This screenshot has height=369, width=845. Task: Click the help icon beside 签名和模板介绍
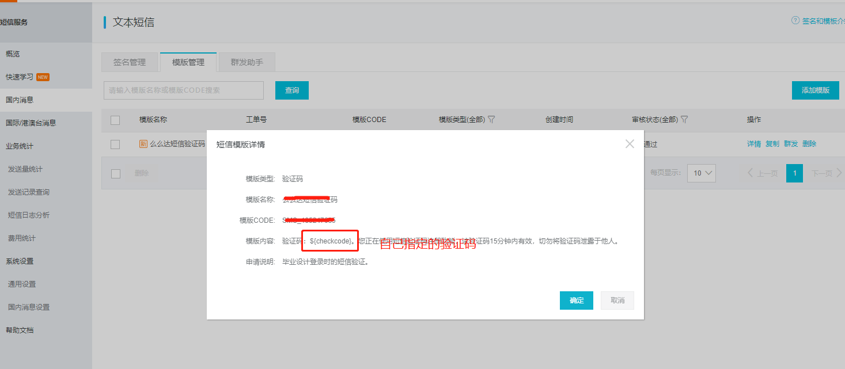point(796,21)
